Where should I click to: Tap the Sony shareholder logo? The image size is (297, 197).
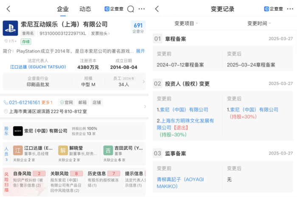[x=18, y=131]
